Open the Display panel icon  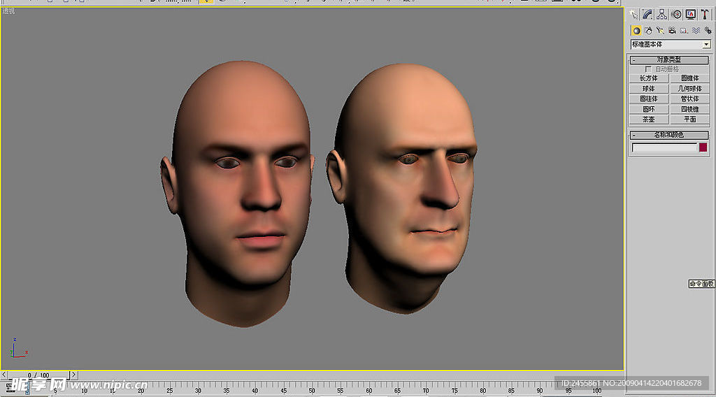point(690,14)
